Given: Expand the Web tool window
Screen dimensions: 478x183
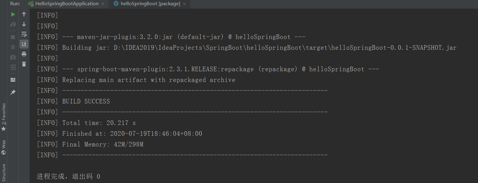Looking at the screenshot, I should click(4, 147).
